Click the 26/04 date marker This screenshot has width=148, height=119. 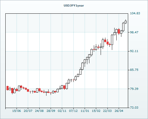(119, 111)
